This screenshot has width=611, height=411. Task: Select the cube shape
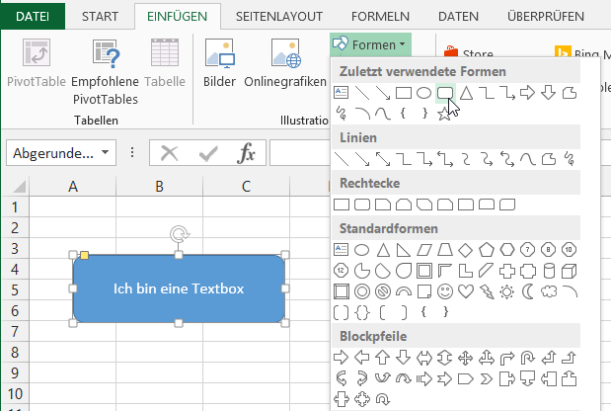pos(570,271)
